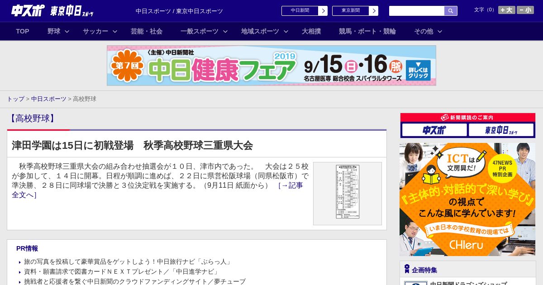Open article headline 津田学園は15日に初戦登場
Screen dimensions: 543x285
[x=132, y=145]
